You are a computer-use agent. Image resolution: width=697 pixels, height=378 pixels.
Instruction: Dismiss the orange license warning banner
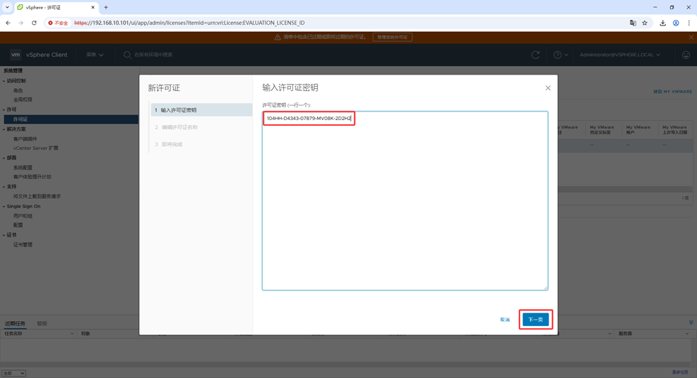(691, 37)
